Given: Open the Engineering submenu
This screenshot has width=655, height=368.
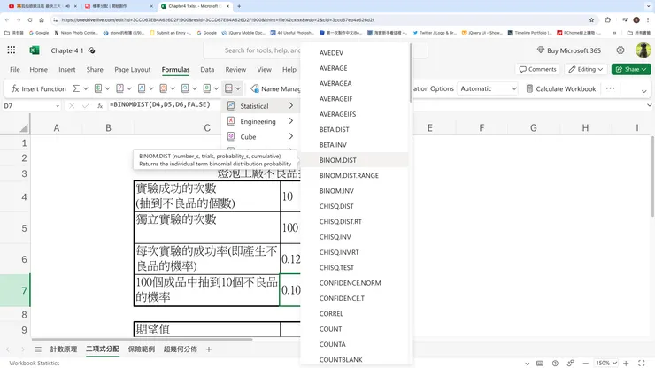Looking at the screenshot, I should 260,121.
